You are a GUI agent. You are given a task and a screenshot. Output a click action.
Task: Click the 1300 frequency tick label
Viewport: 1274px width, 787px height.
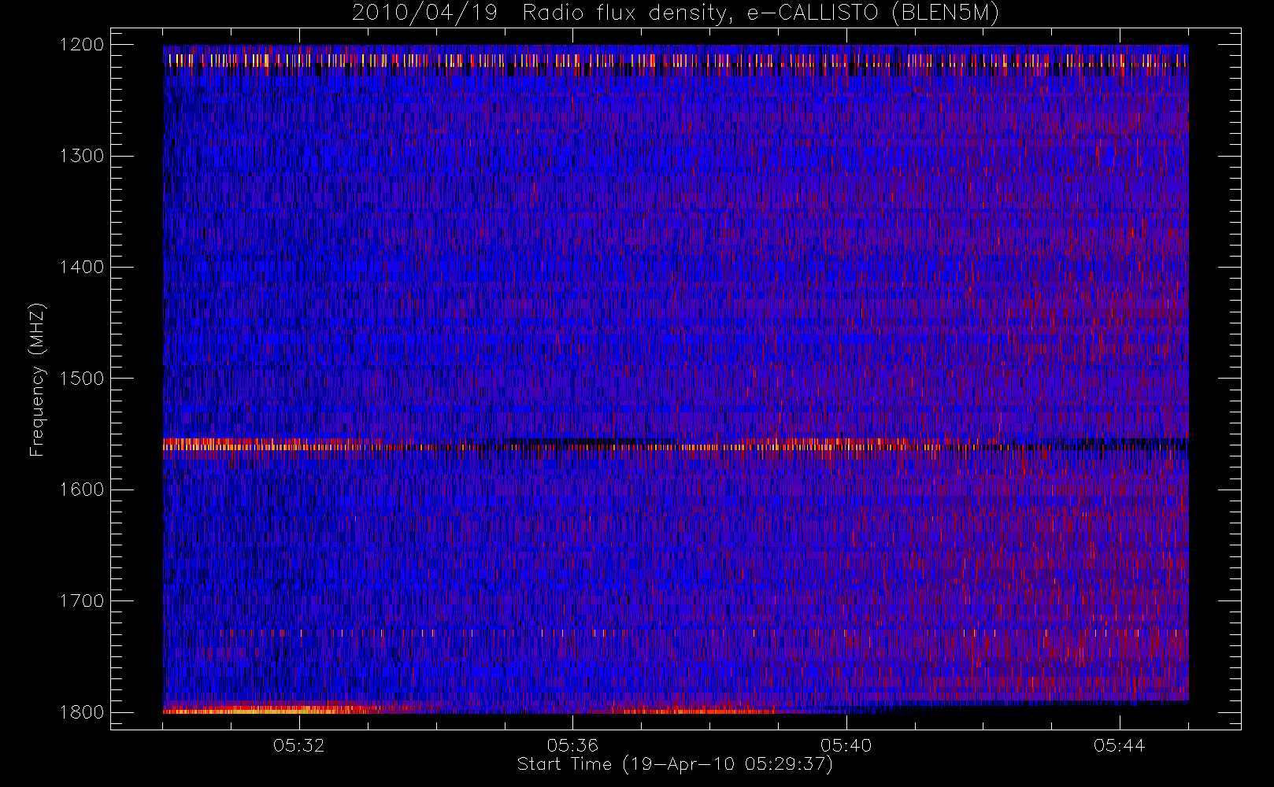[82, 156]
